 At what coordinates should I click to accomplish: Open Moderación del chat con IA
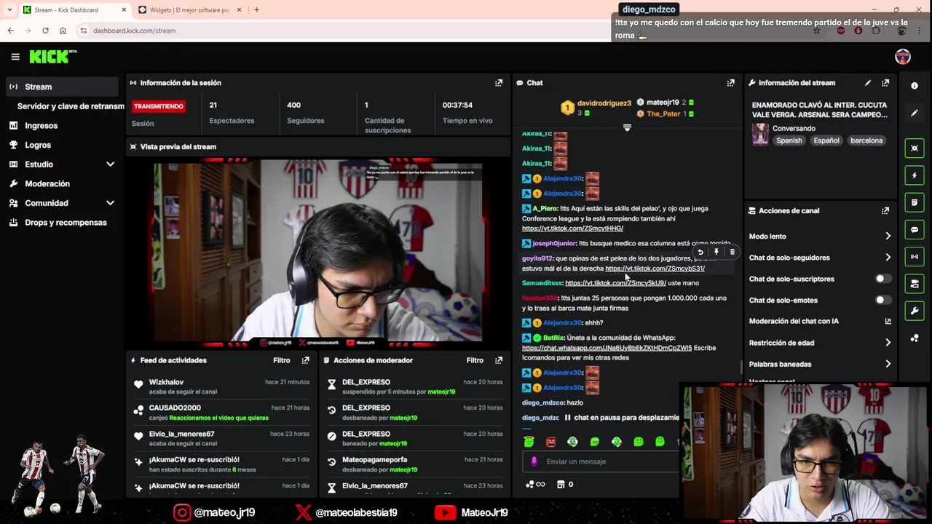820,321
